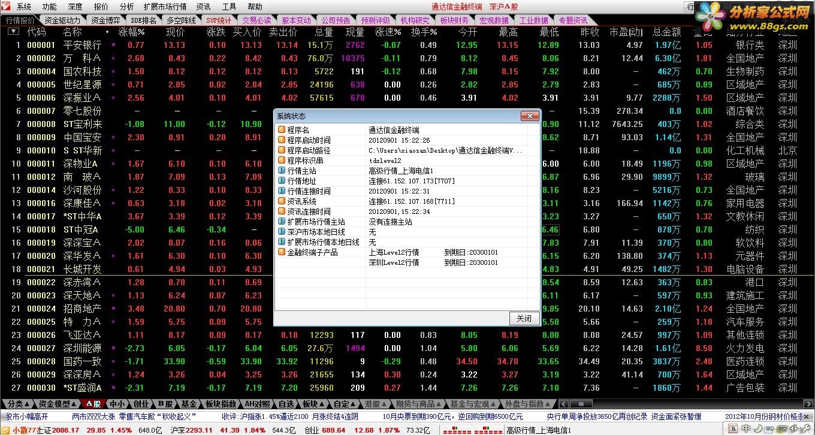Click the blue icon beside 扩展市场行情本地日线 row
Screen dimensions: 815x435
click(x=282, y=242)
